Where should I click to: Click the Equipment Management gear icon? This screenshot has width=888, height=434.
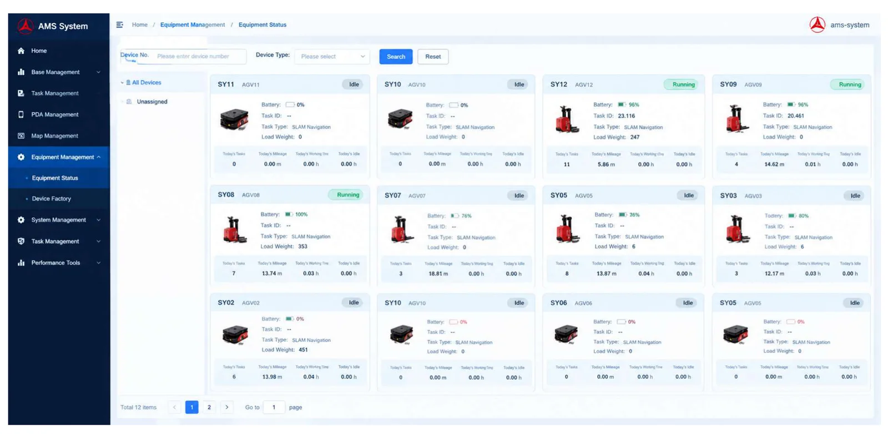21,158
